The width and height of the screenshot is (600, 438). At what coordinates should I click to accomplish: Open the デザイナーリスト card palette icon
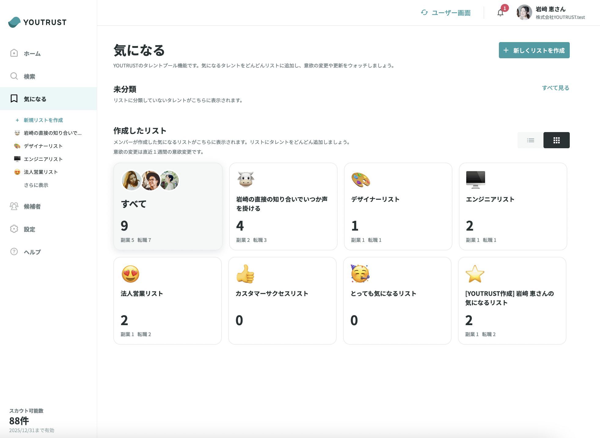360,180
